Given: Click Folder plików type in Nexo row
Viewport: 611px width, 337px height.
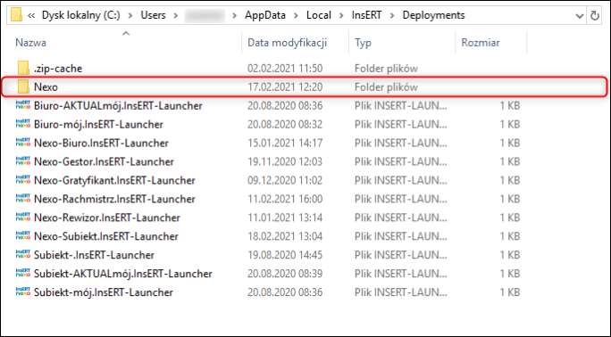Looking at the screenshot, I should [x=386, y=87].
